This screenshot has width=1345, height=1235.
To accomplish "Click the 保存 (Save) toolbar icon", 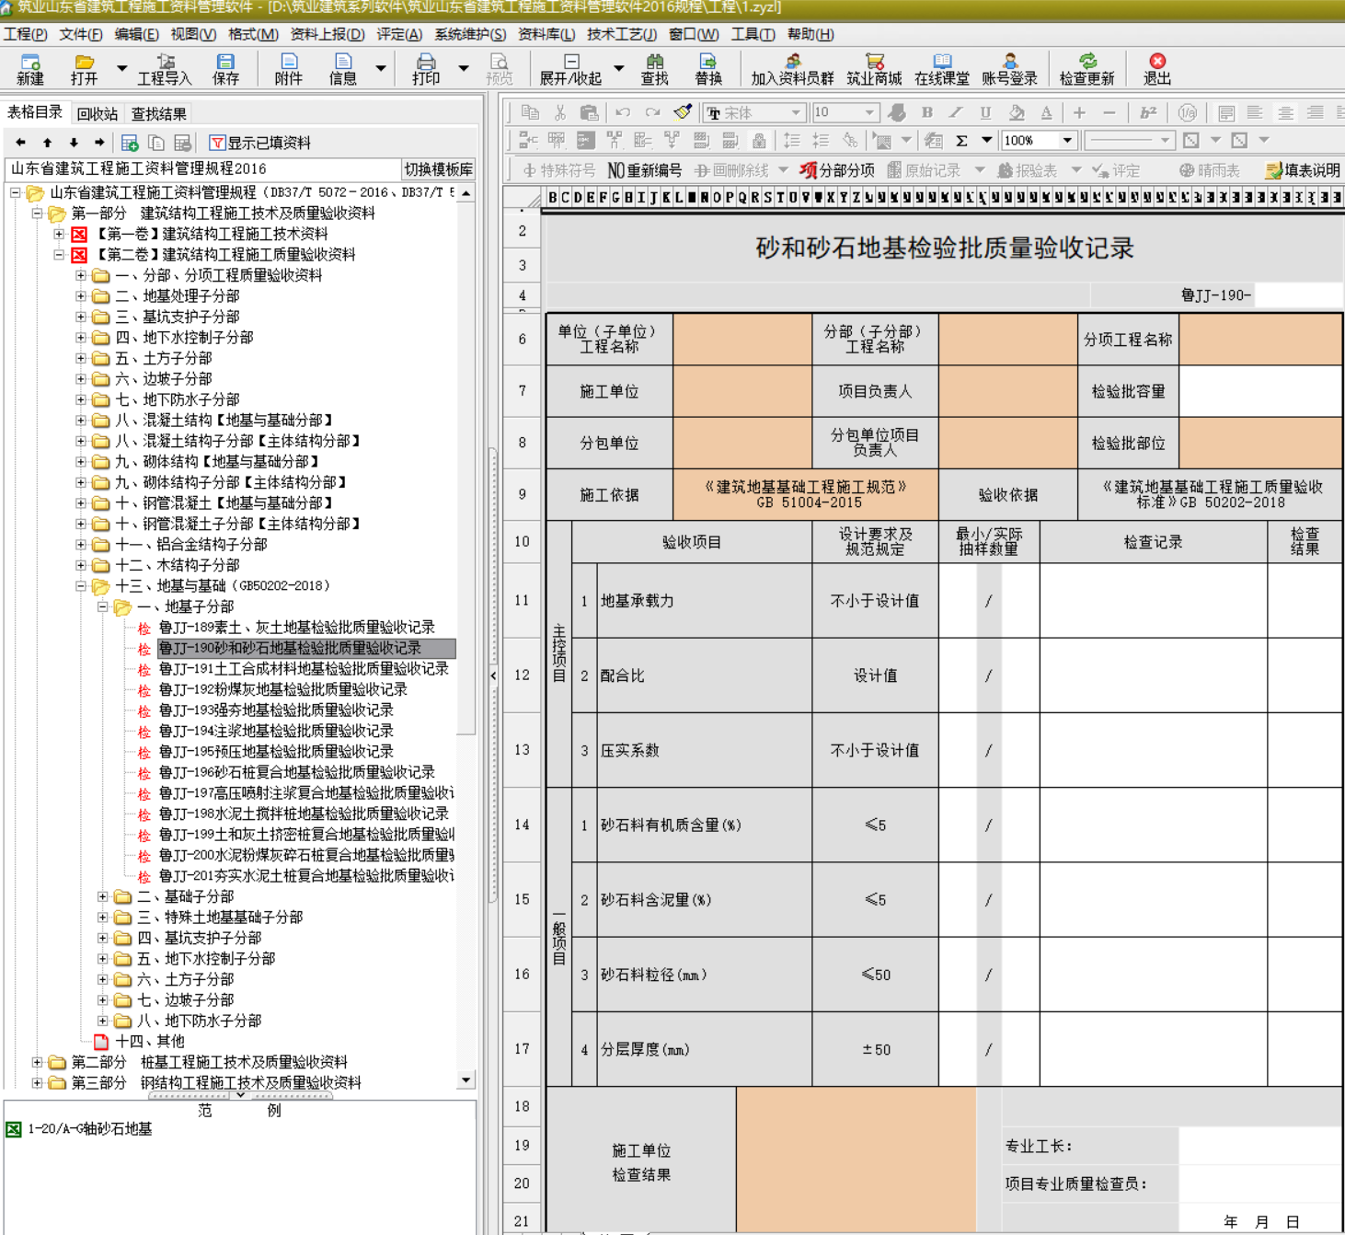I will pos(225,69).
